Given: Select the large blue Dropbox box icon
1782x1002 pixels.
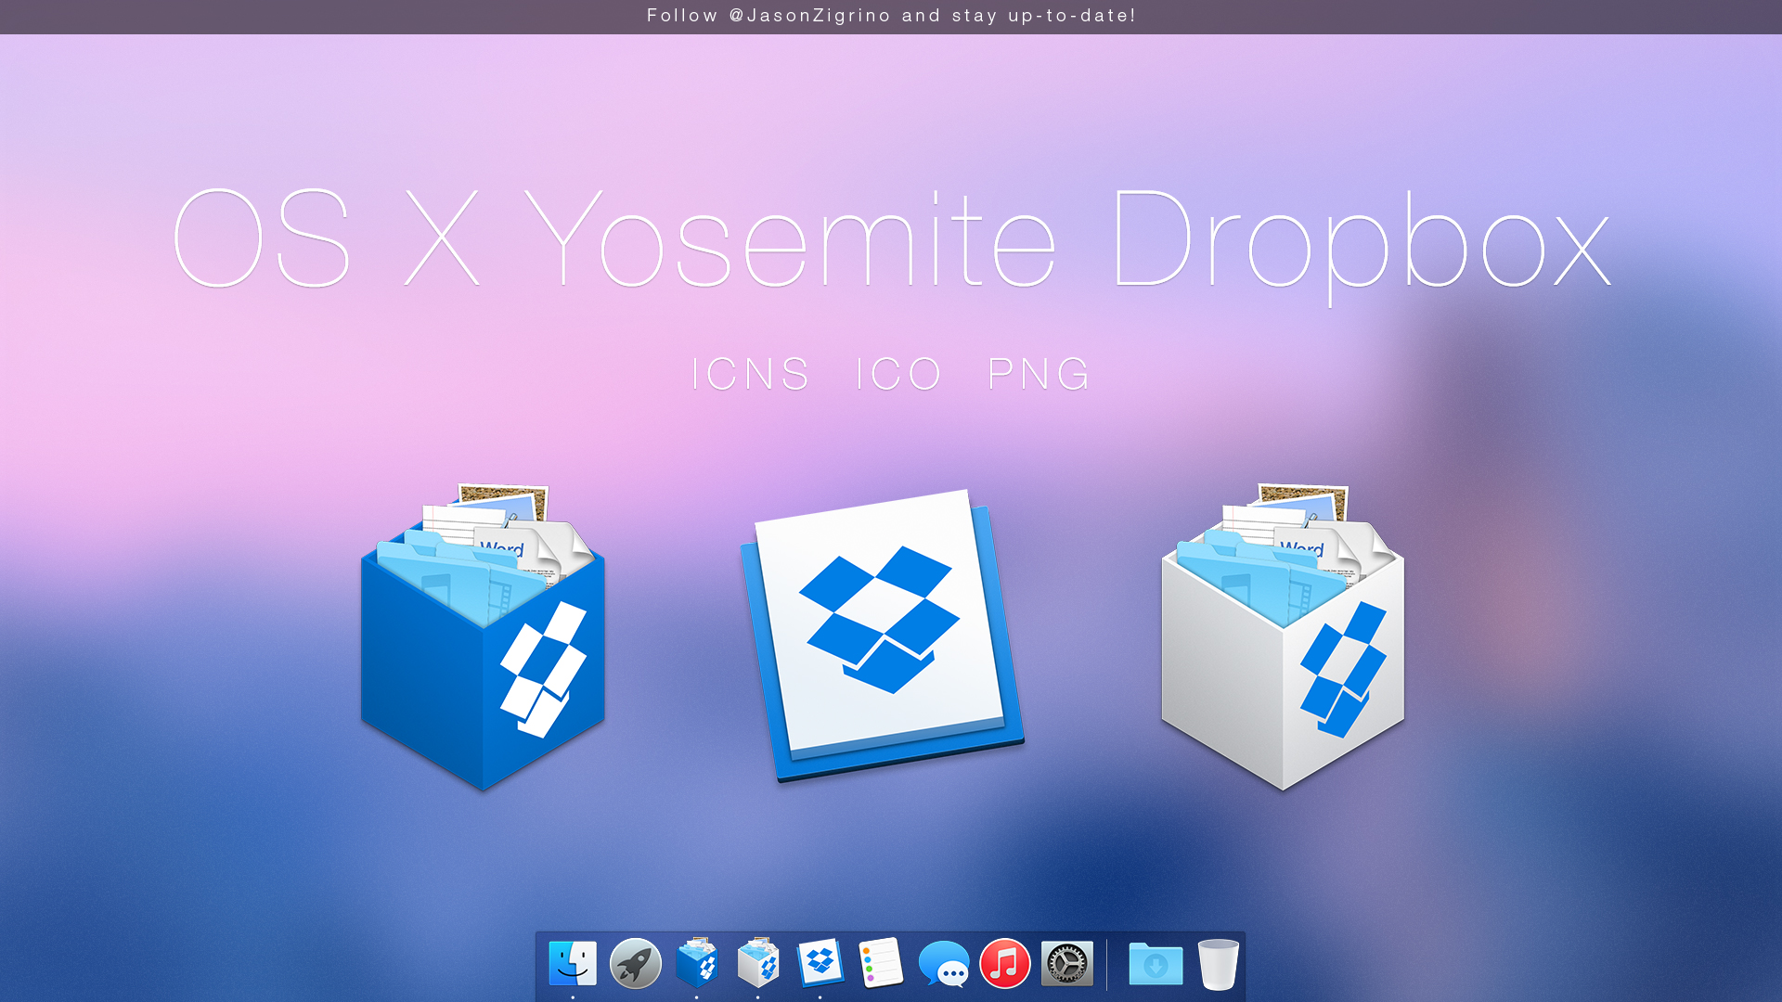Looking at the screenshot, I should tap(483, 637).
